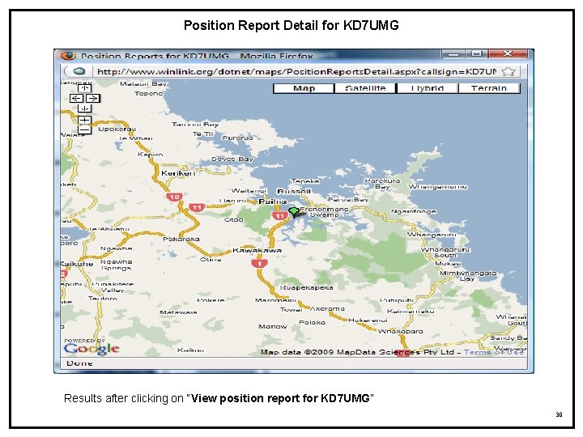Click the Upokorau label
Viewport: 583px width, 437px height.
pyautogui.click(x=117, y=129)
